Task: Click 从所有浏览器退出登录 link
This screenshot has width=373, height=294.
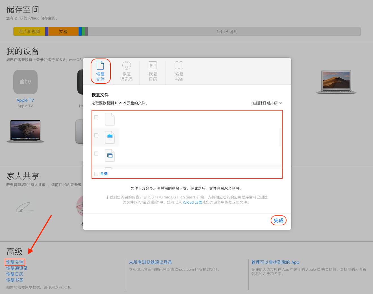Action: click(x=150, y=262)
